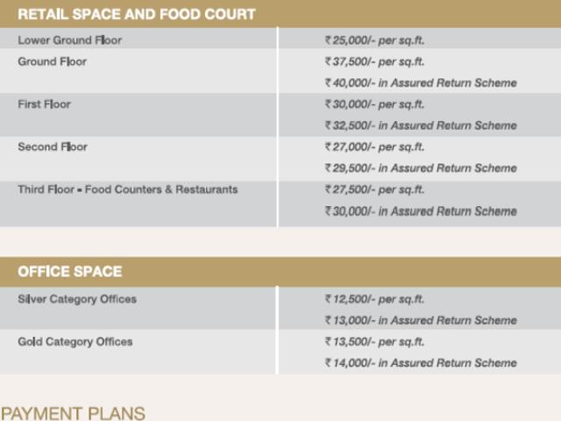Screen dimensions: 561x421
Task: Select the Gold Category Offices label
Action: 75,341
